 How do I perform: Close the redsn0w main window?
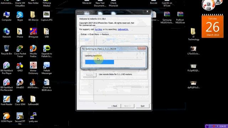(147, 11)
